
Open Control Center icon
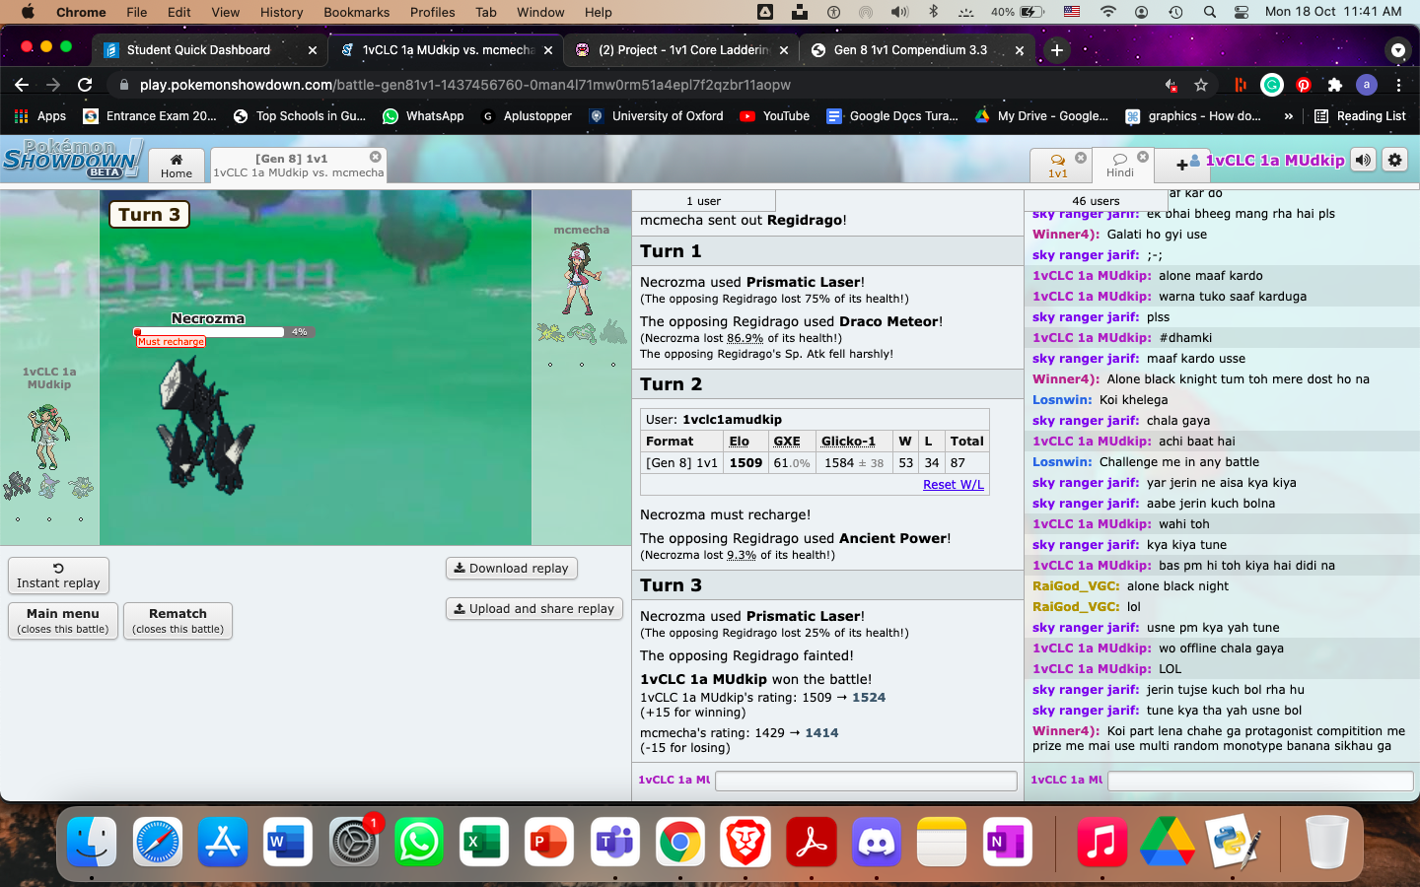[1242, 12]
